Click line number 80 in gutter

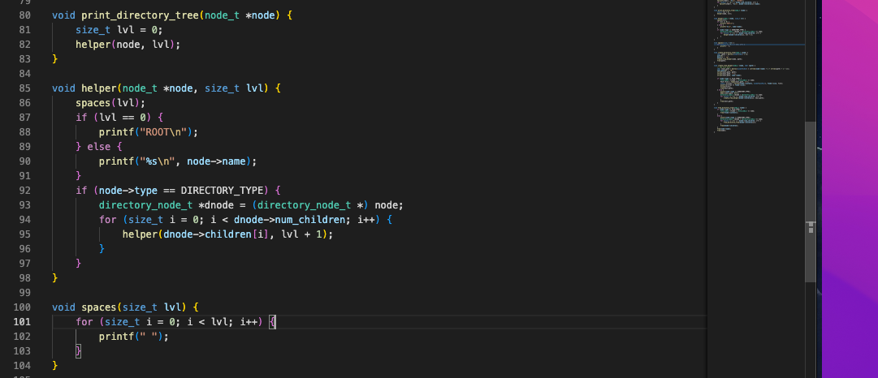[x=24, y=15]
